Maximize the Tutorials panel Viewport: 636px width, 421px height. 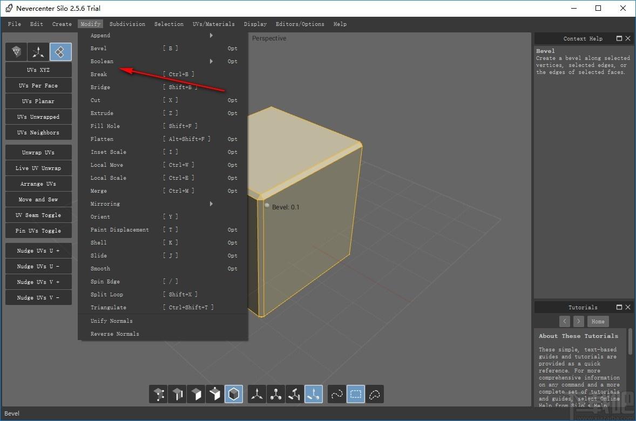(619, 307)
